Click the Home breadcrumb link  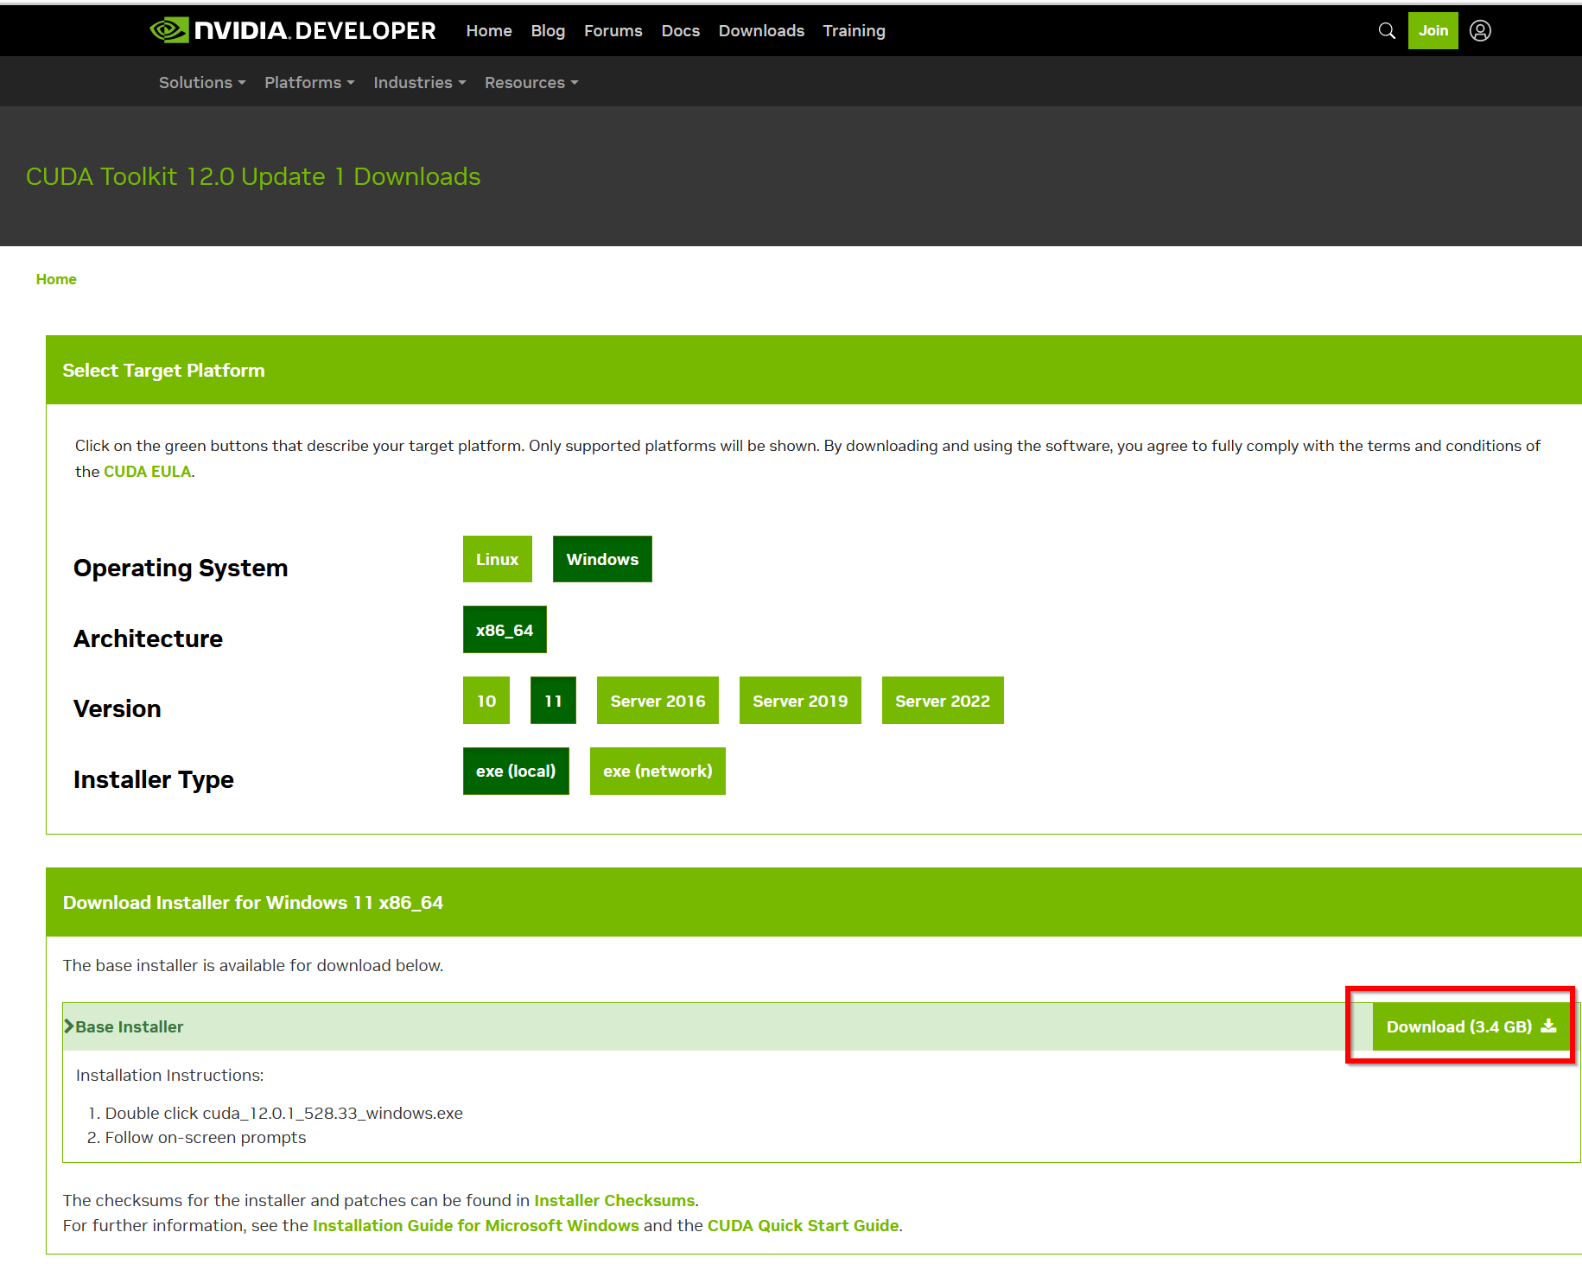click(56, 279)
